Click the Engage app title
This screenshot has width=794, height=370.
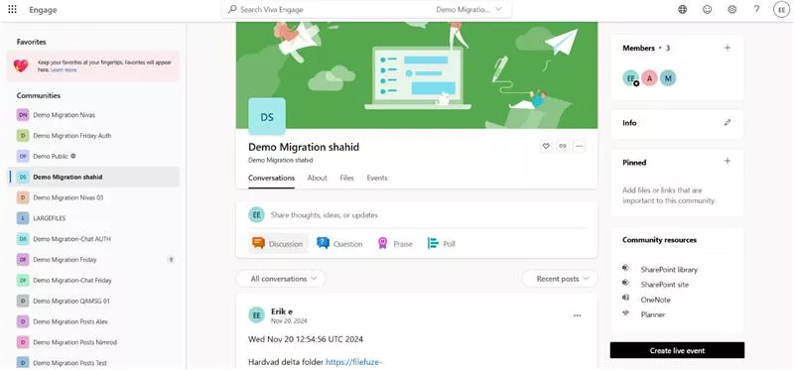43,10
